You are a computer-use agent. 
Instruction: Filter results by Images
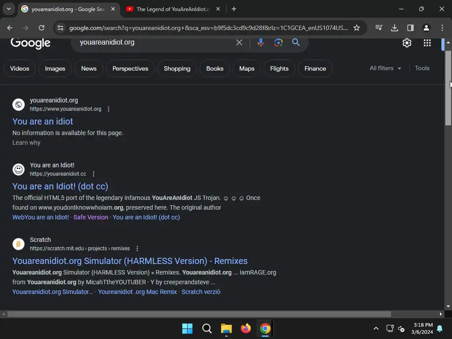click(55, 68)
